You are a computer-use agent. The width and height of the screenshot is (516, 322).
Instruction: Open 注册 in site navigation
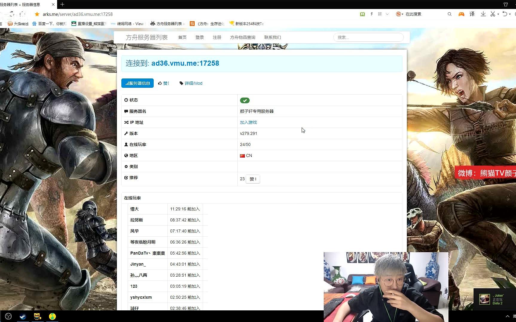(217, 37)
